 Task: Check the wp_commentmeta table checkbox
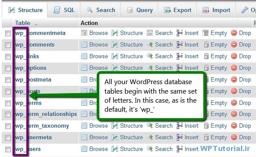(8, 34)
